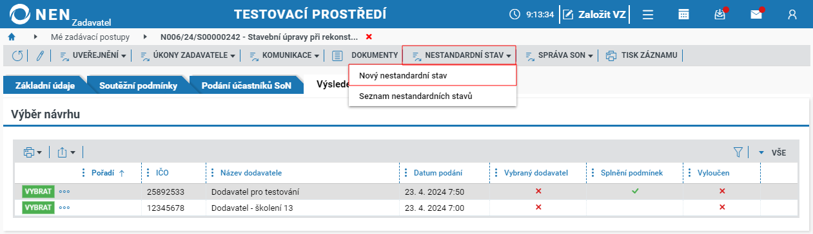Open the row menu dots for 25892533
813x234 pixels.
64,191
